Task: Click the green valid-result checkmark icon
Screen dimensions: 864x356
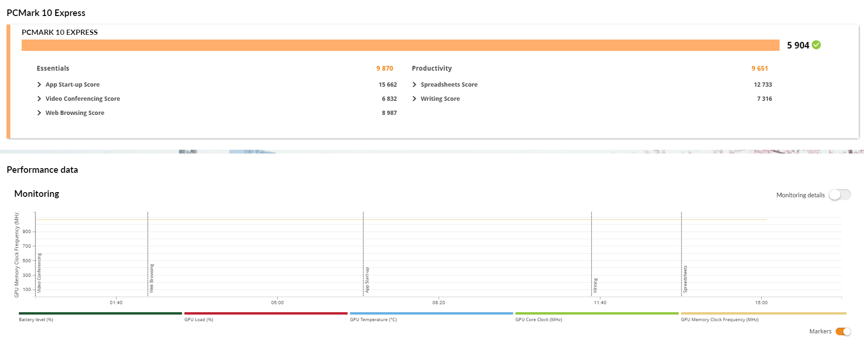Action: click(x=816, y=45)
